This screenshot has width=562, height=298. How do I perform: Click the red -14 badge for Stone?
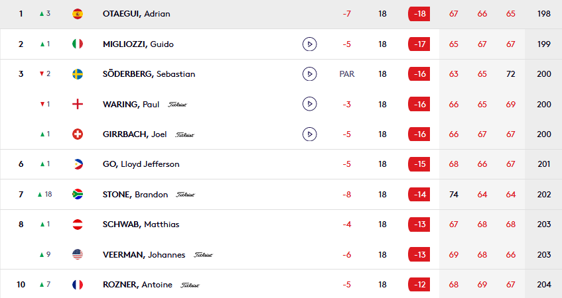coord(419,195)
